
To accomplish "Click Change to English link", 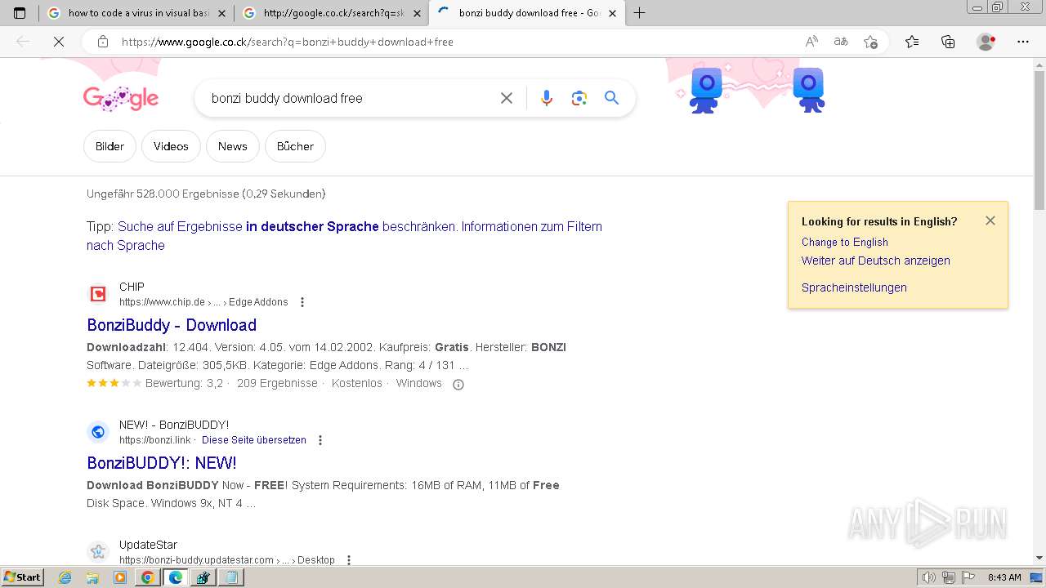I will click(844, 242).
